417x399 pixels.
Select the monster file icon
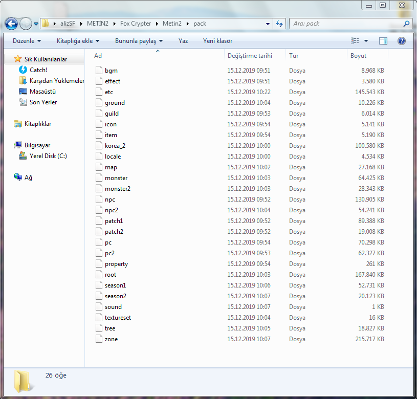click(x=99, y=178)
